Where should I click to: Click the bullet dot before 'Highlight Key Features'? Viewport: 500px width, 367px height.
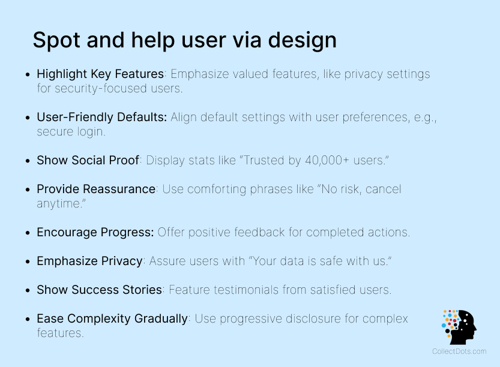[x=28, y=74]
